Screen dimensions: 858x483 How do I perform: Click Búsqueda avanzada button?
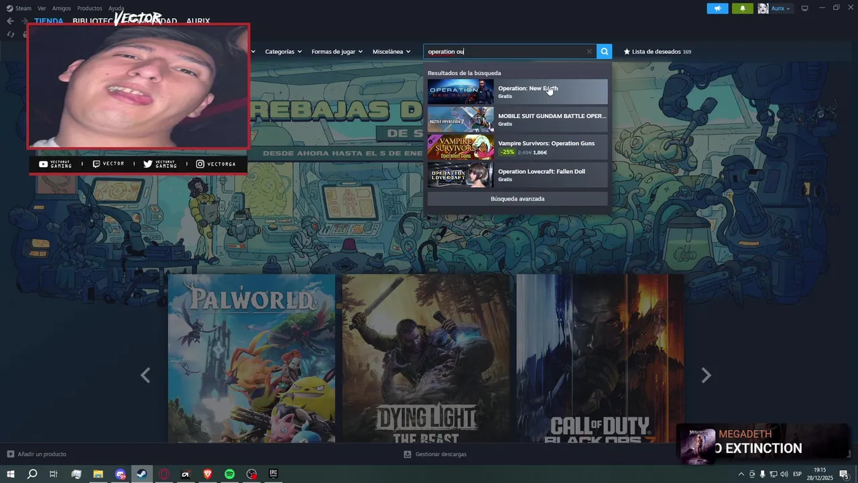(x=517, y=199)
